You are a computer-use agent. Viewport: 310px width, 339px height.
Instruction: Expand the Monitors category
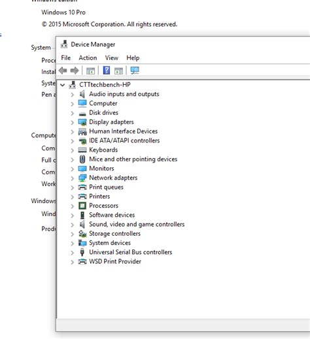point(72,169)
